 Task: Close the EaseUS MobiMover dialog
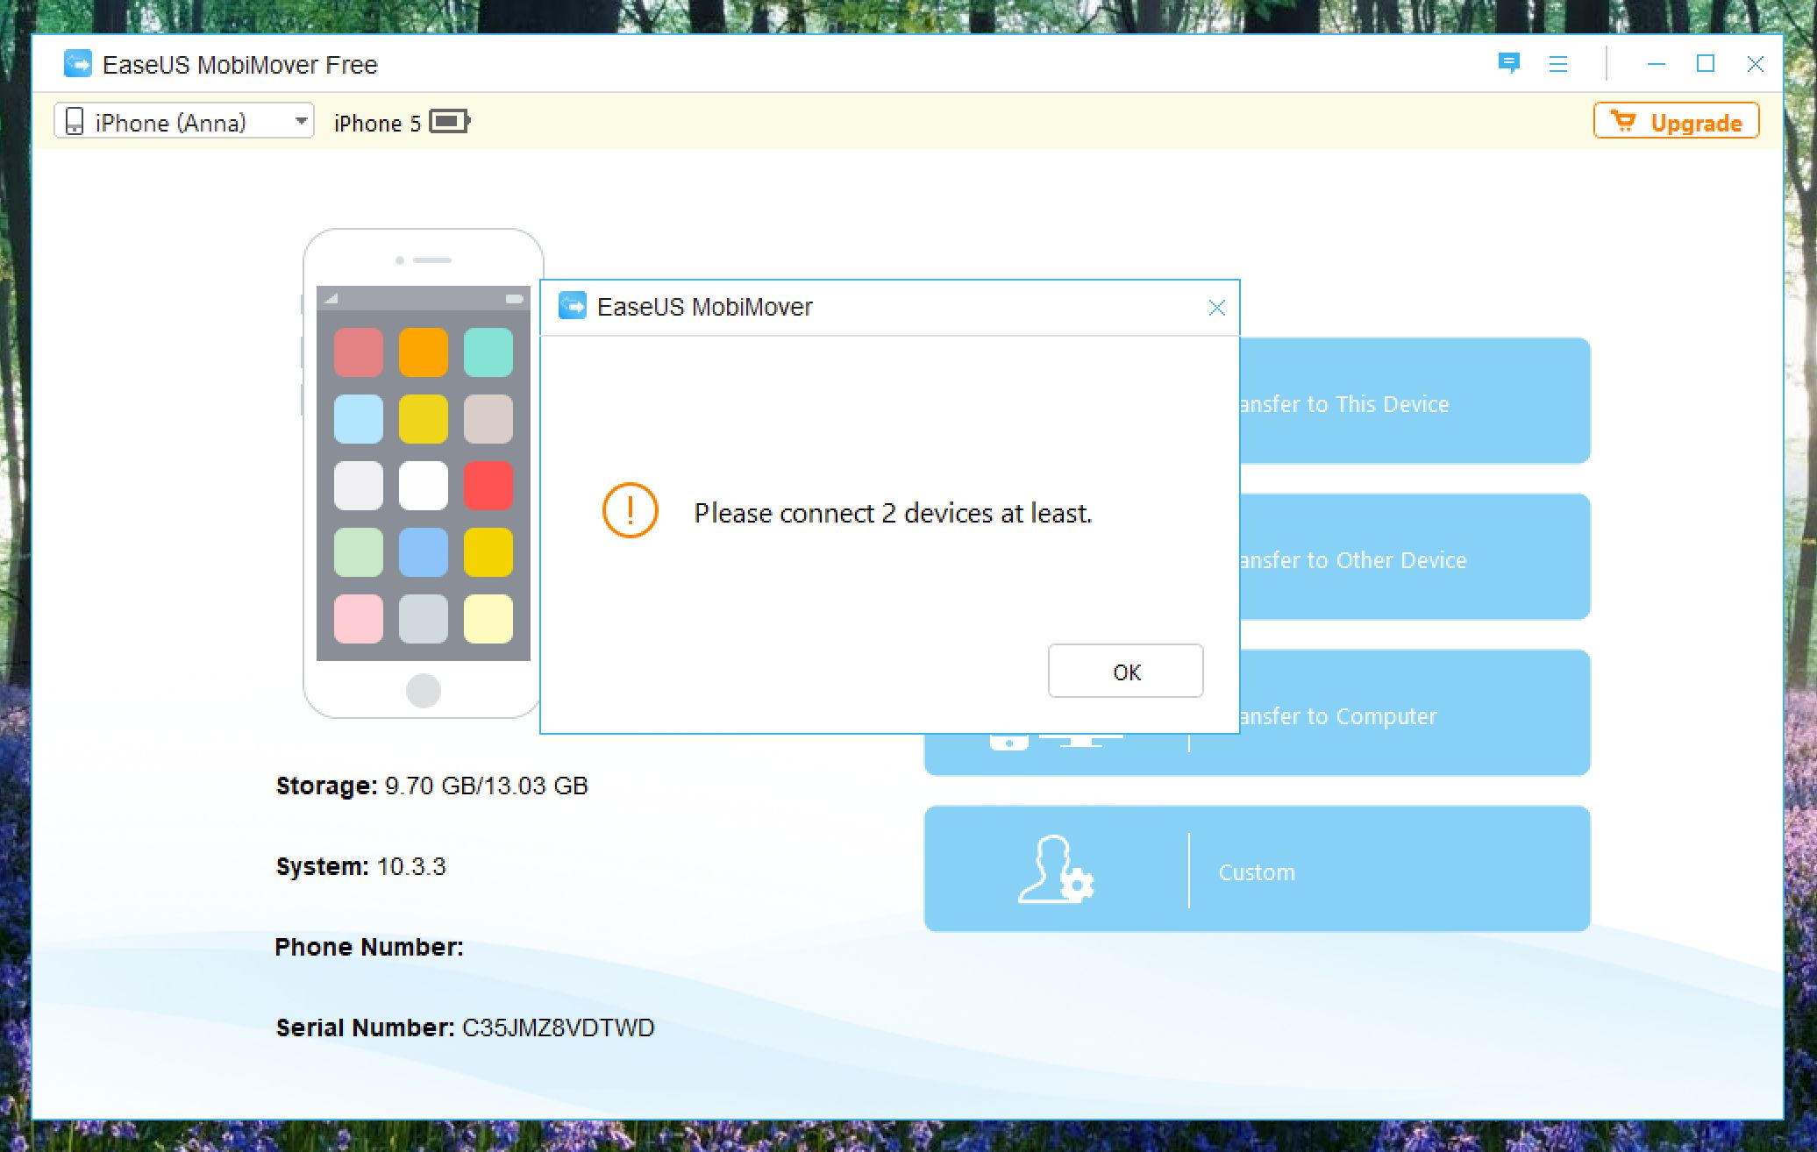1216,308
